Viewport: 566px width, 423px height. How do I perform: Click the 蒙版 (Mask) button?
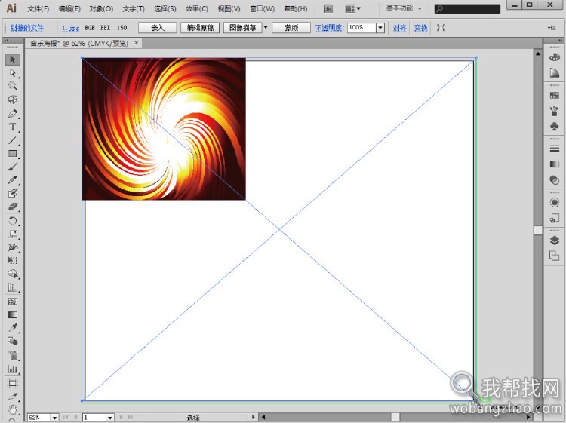(x=291, y=27)
